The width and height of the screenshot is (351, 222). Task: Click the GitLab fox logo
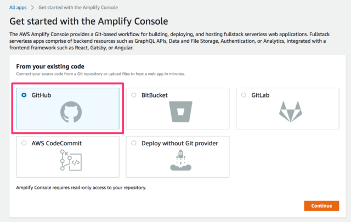click(291, 112)
